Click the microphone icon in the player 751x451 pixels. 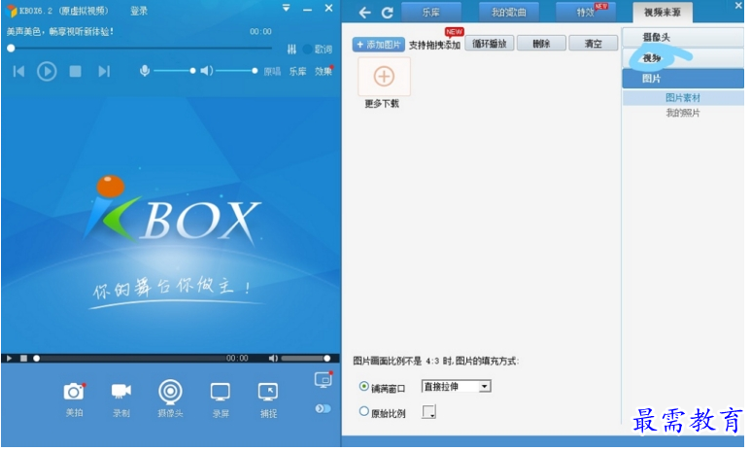[145, 71]
